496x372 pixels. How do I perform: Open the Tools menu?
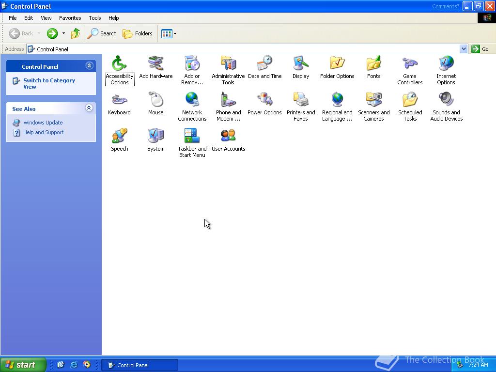coord(94,18)
